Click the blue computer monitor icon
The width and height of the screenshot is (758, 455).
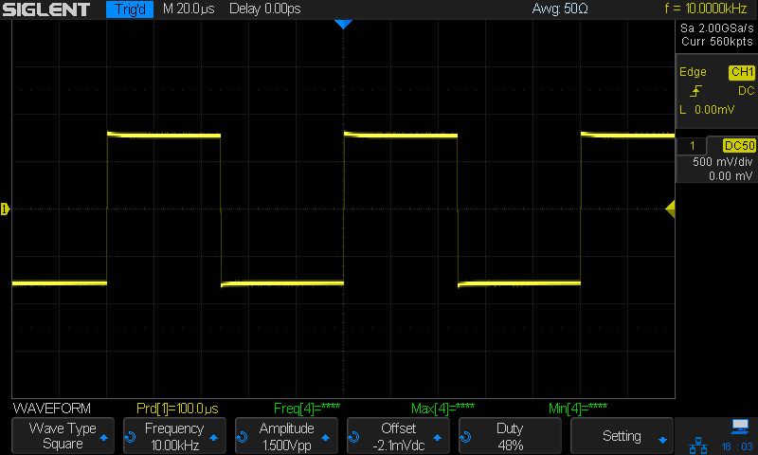[740, 427]
